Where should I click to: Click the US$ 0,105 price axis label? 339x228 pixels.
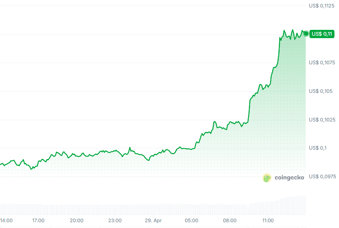coord(320,91)
